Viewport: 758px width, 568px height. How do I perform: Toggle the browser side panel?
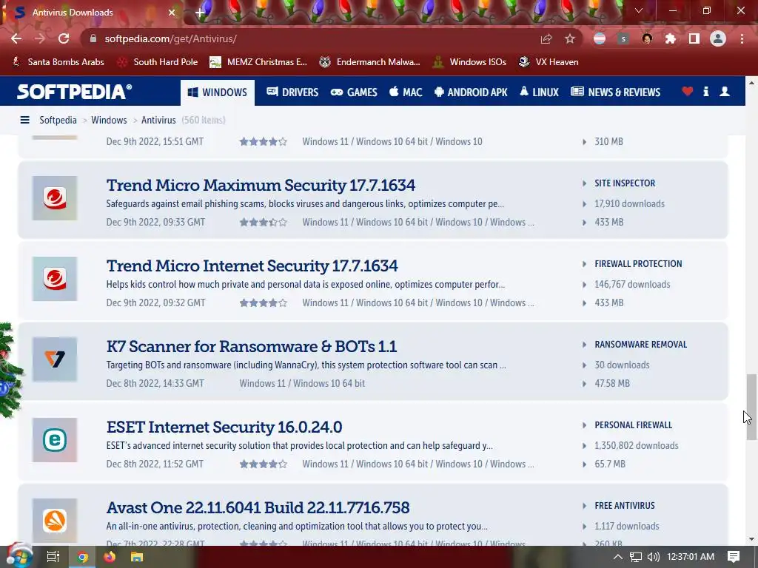point(694,38)
